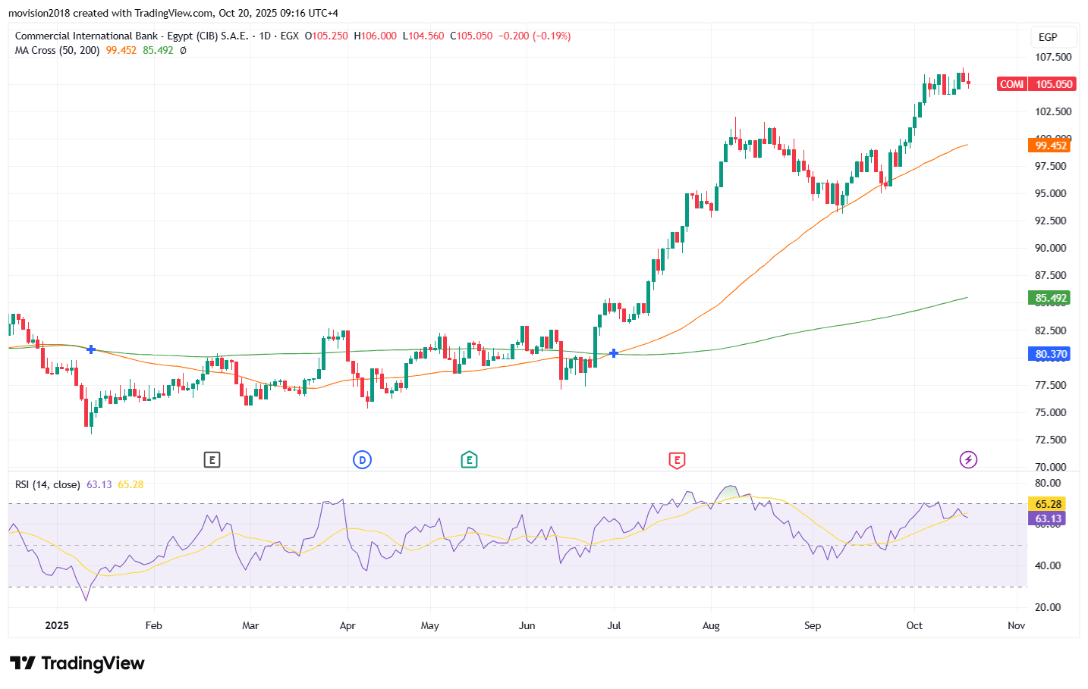Toggle the ∅ symbol beside MA Cross values
The image size is (1088, 689).
184,51
